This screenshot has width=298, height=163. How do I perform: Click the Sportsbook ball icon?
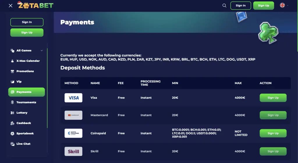12,134
